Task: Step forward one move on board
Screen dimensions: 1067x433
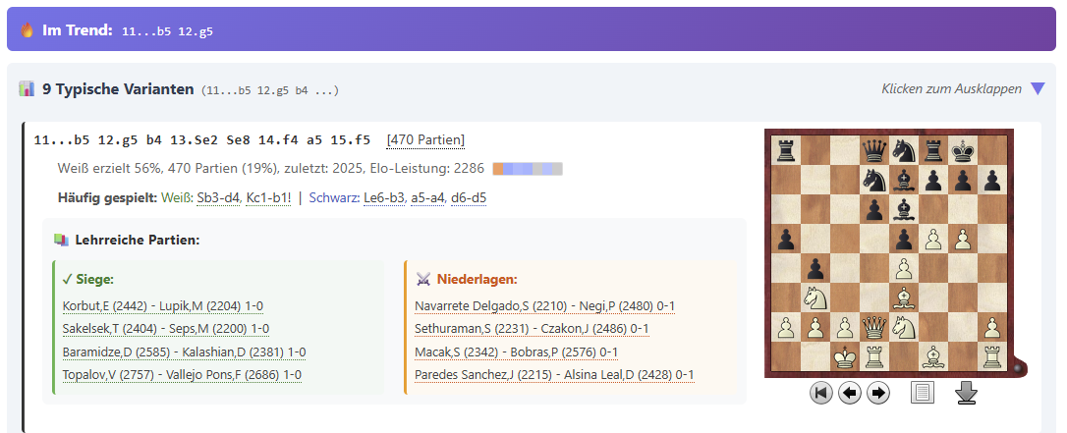Action: 878,394
